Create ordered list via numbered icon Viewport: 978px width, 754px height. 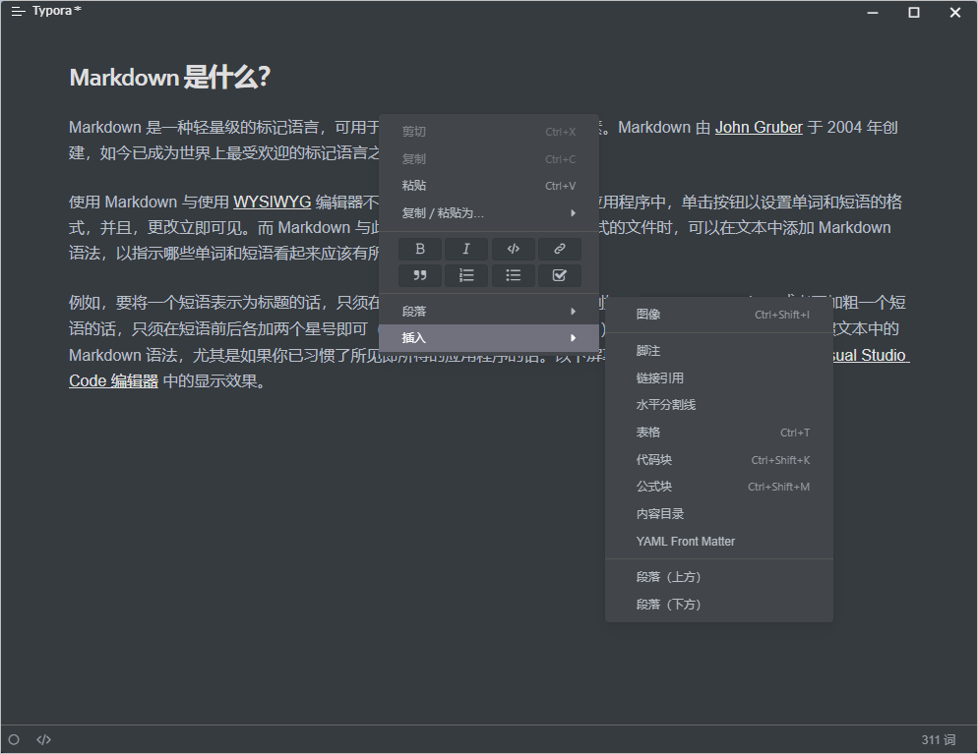click(466, 275)
